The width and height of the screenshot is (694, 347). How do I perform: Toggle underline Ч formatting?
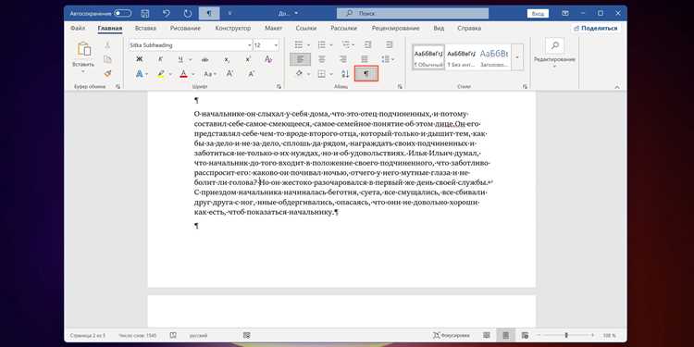click(x=180, y=59)
